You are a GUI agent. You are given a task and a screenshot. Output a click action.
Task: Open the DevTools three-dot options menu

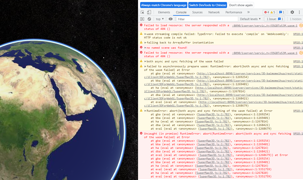pos(299,12)
